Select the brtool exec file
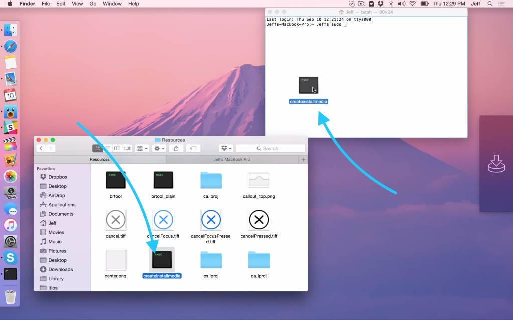The width and height of the screenshot is (513, 320). [x=116, y=180]
